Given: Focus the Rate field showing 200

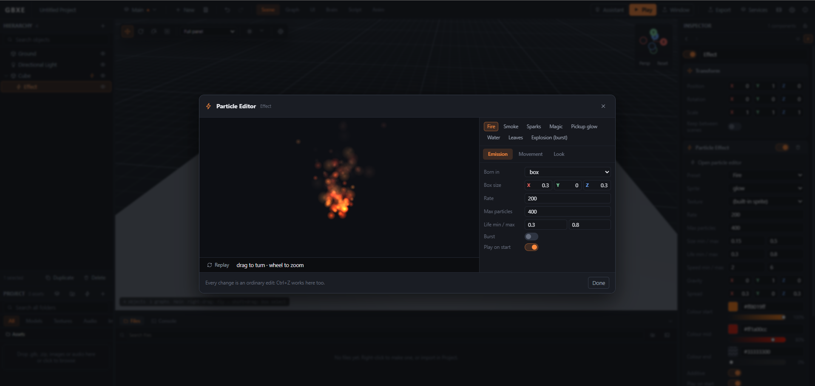Looking at the screenshot, I should (x=568, y=198).
